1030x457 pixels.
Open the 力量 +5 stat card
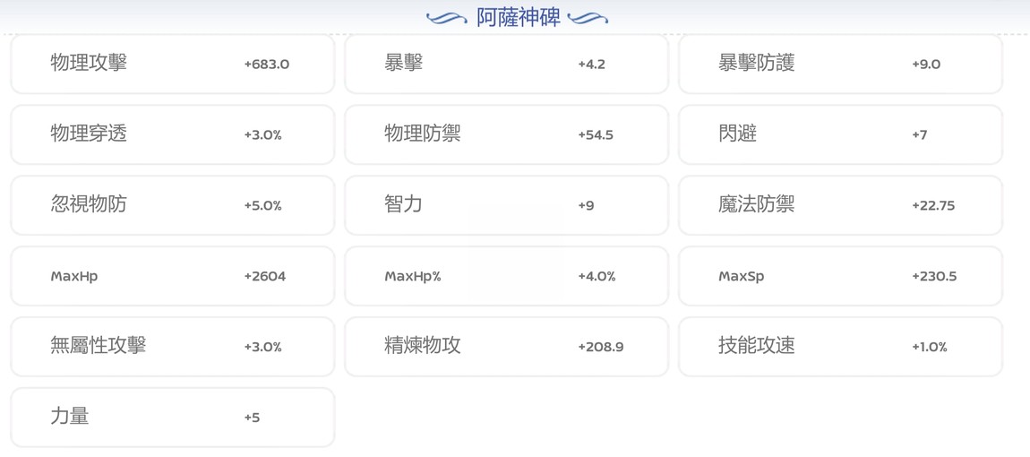click(173, 418)
